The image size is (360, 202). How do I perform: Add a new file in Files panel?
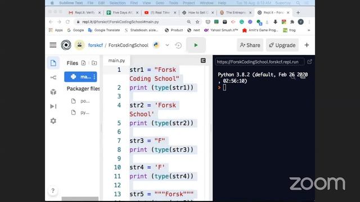point(83,63)
